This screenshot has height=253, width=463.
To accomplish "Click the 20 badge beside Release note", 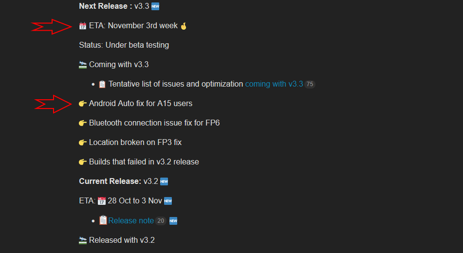I will click(161, 221).
